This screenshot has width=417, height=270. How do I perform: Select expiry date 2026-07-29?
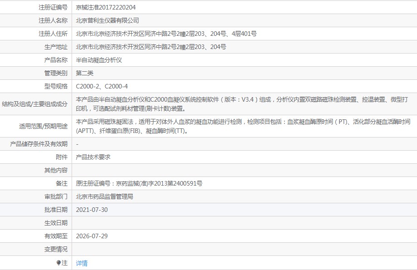pyautogui.click(x=92, y=236)
